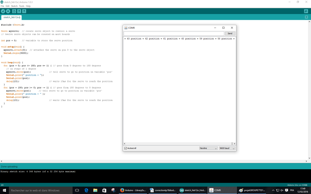Viewport: 311px width, 194px height.
Task: Open the 9600 baud rate dropdown
Action: click(227, 148)
